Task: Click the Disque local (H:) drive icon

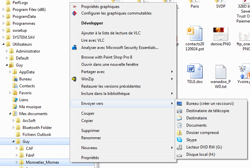Action: 179,155
